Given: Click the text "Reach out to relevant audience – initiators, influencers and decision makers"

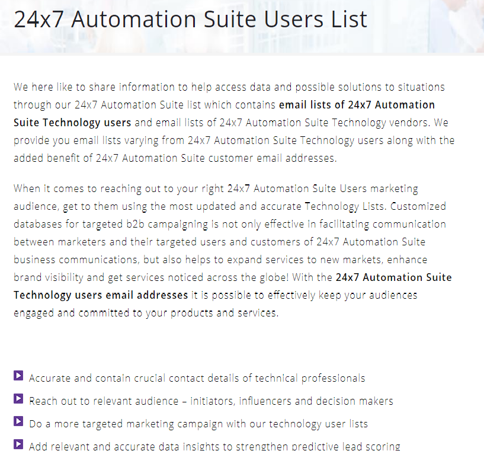Looking at the screenshot, I should pyautogui.click(x=211, y=401).
